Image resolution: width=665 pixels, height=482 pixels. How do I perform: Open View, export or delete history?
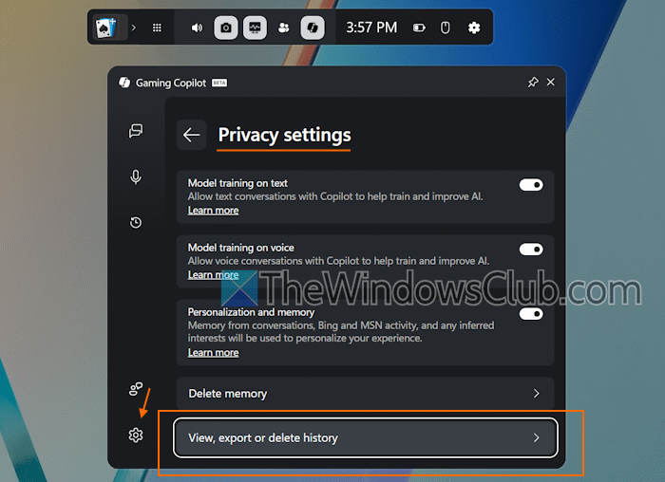pyautogui.click(x=365, y=438)
